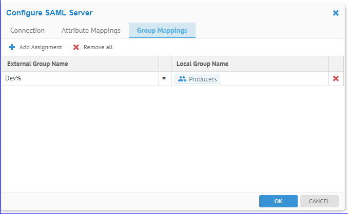Image resolution: width=348 pixels, height=214 pixels.
Task: Confirm with the OK button
Action: coord(278,201)
